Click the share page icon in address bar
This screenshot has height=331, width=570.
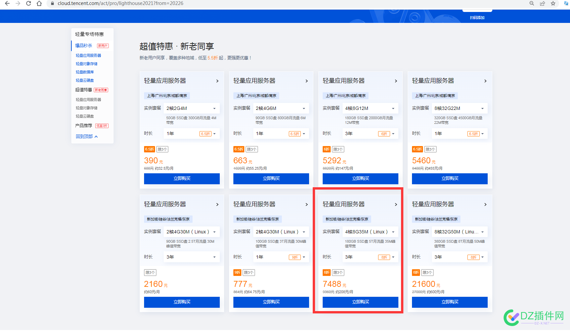(x=542, y=3)
